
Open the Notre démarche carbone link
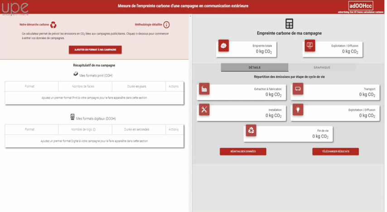(x=34, y=25)
